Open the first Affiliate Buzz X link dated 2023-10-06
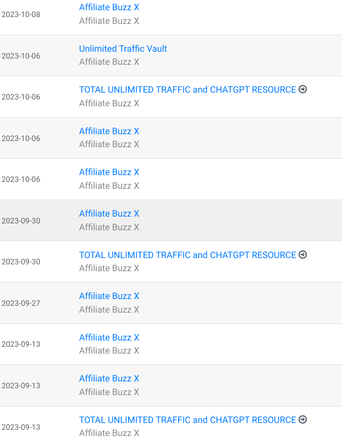 (109, 131)
